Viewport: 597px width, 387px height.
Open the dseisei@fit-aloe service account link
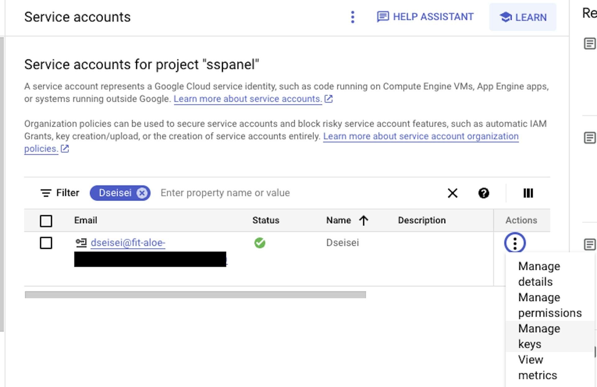[x=128, y=243]
